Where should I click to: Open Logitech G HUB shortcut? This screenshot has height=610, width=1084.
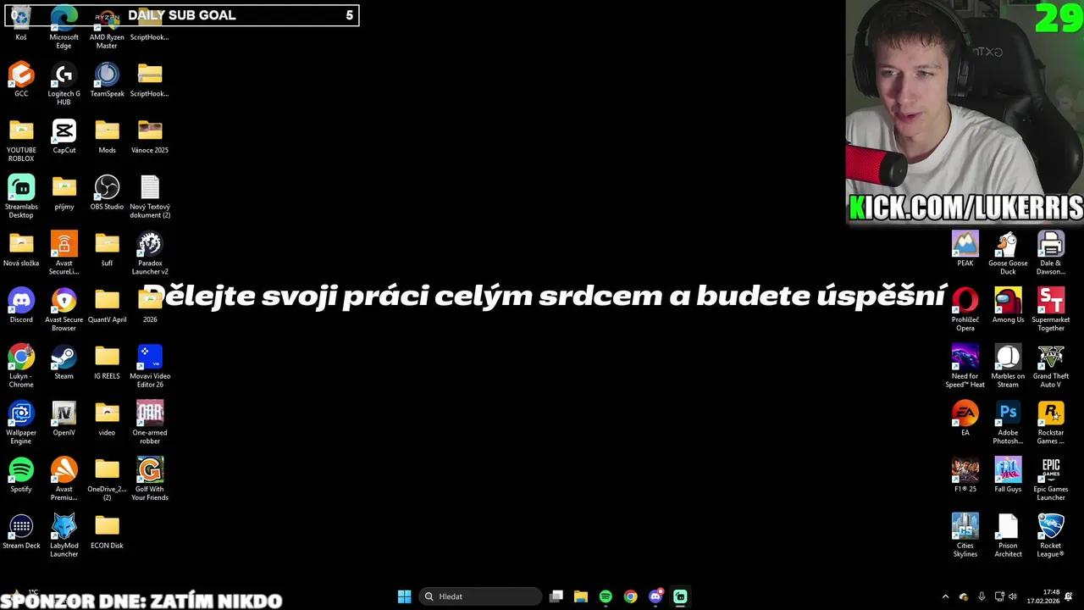[64, 75]
